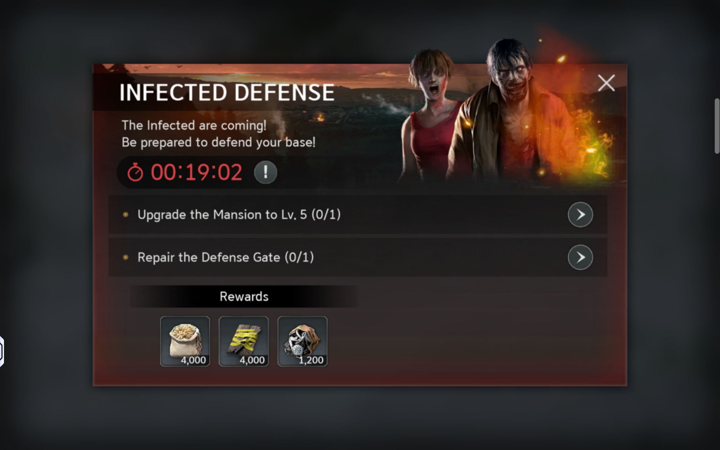The height and width of the screenshot is (450, 720).
Task: Open the exclamation info icon beside timer
Action: pos(265,172)
